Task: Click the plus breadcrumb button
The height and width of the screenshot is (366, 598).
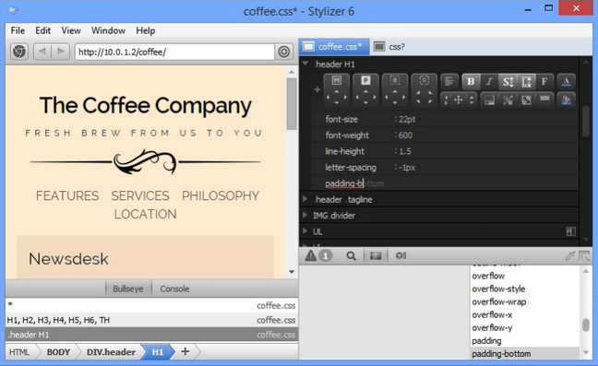Action: pyautogui.click(x=185, y=351)
